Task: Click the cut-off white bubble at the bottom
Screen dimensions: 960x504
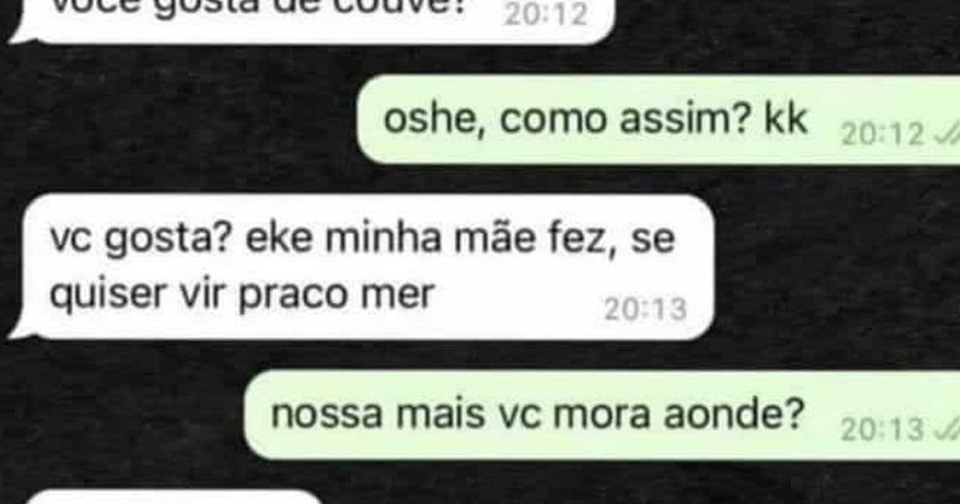Action: (176, 497)
